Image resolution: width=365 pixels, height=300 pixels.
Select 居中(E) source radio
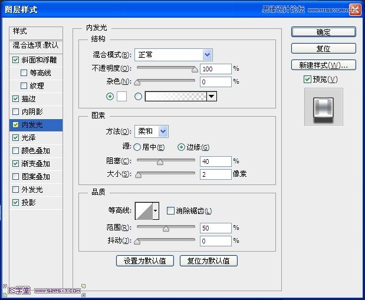coord(137,147)
